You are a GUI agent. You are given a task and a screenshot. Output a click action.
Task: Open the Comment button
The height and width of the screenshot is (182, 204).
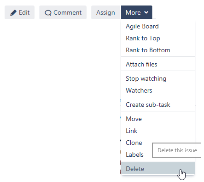click(x=63, y=12)
